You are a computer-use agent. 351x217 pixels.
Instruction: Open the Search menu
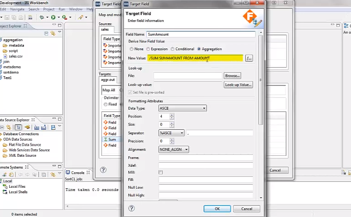pos(34,9)
